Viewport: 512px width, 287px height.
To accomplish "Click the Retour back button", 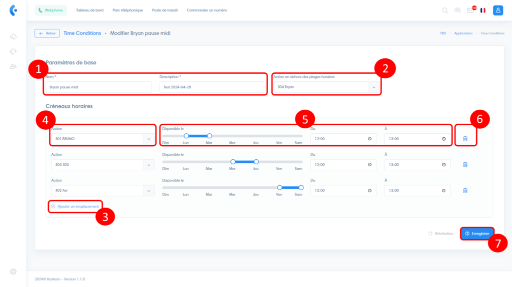I will (x=47, y=33).
